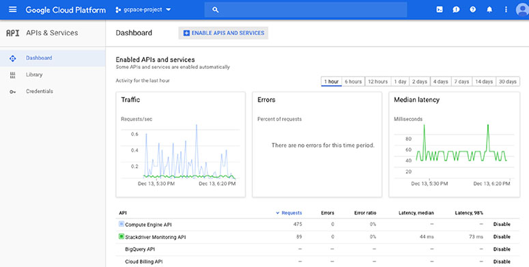Image resolution: width=529 pixels, height=267 pixels.
Task: Open Credentials in the left sidebar
Action: 53,91
